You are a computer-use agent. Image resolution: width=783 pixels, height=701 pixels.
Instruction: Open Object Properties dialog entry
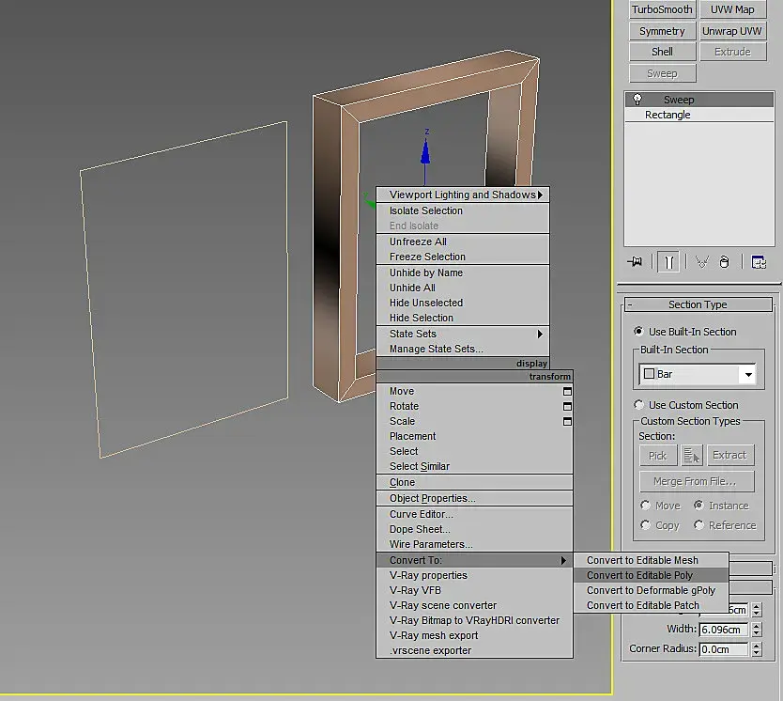point(474,498)
